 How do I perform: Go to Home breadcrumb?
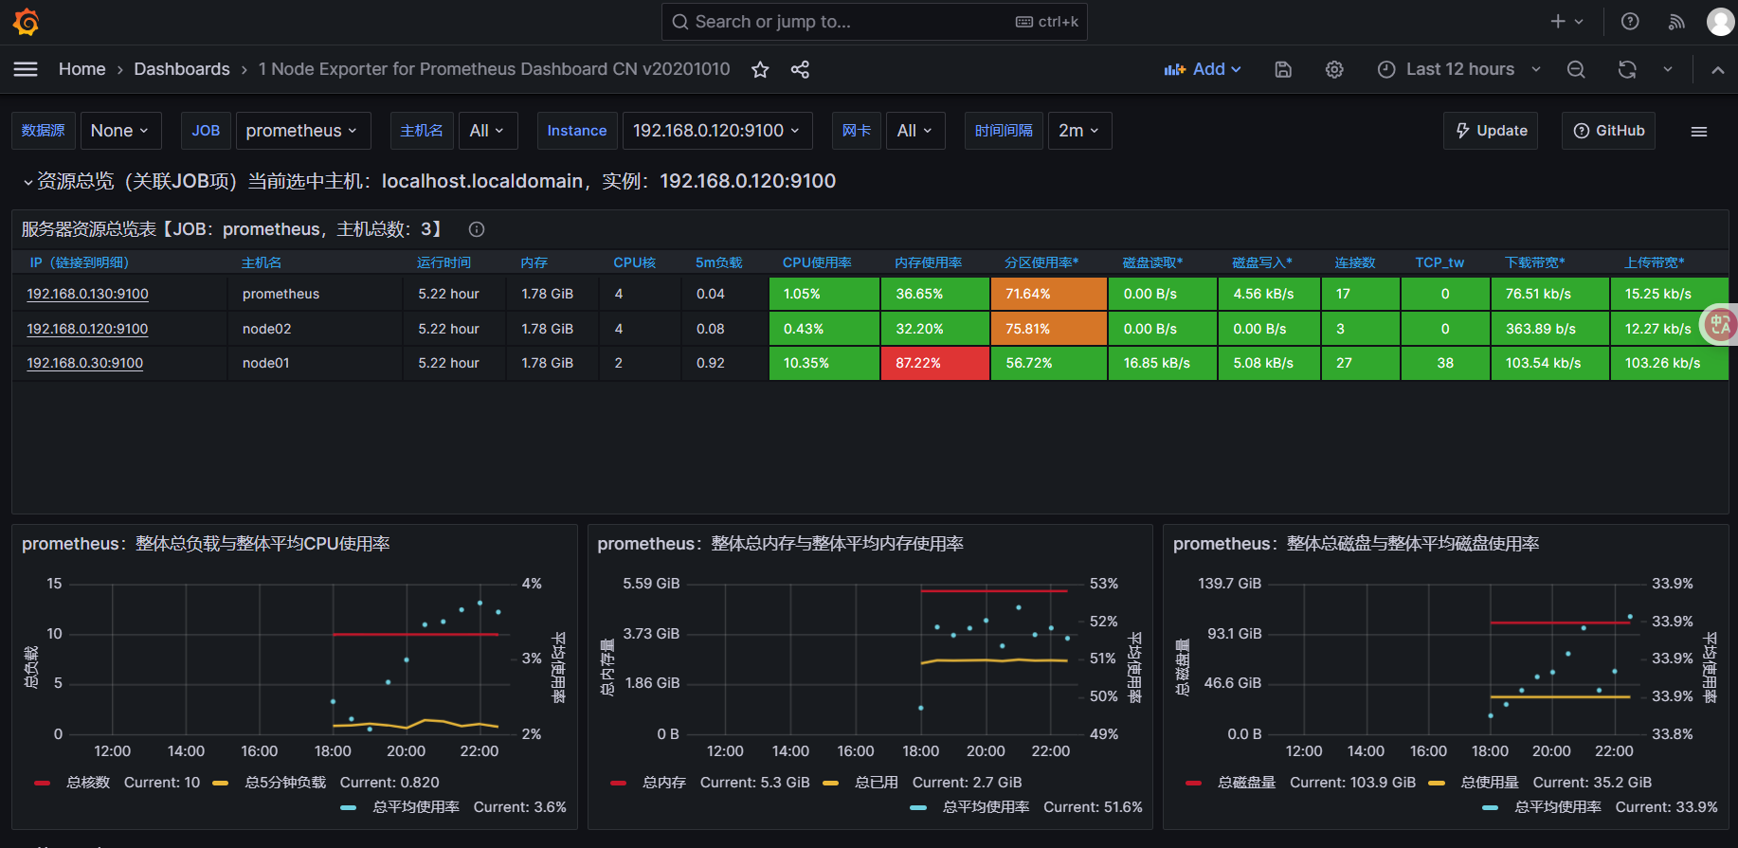(x=81, y=69)
